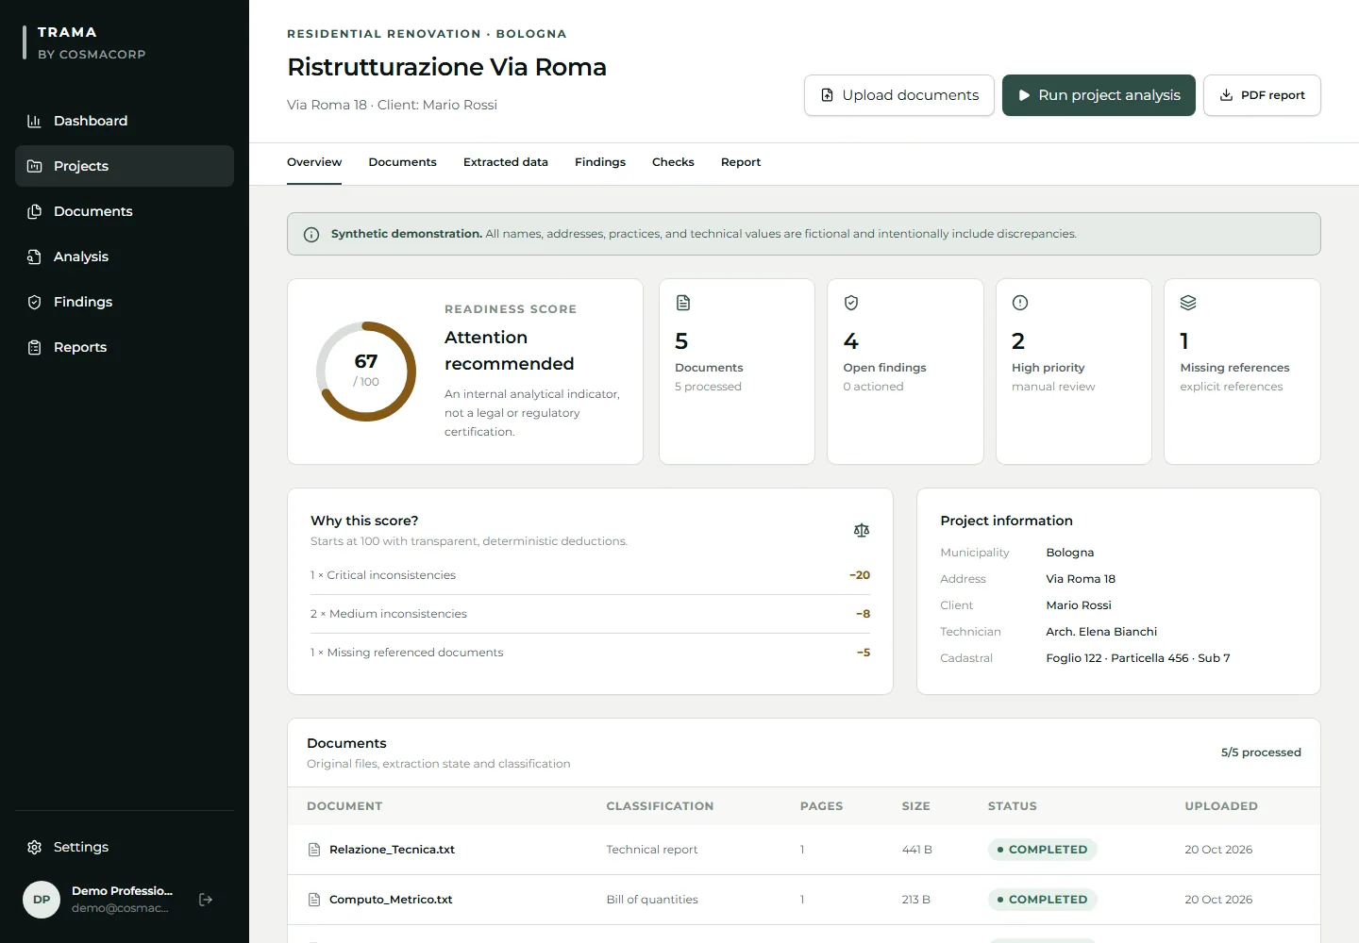Open the Computo_Metrico.txt document

click(391, 900)
